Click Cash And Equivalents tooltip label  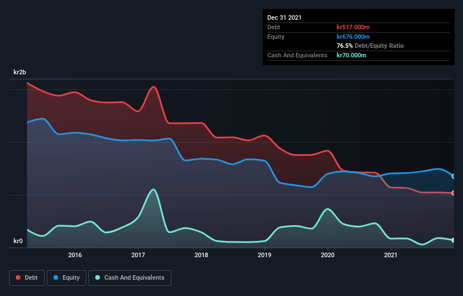(297, 55)
